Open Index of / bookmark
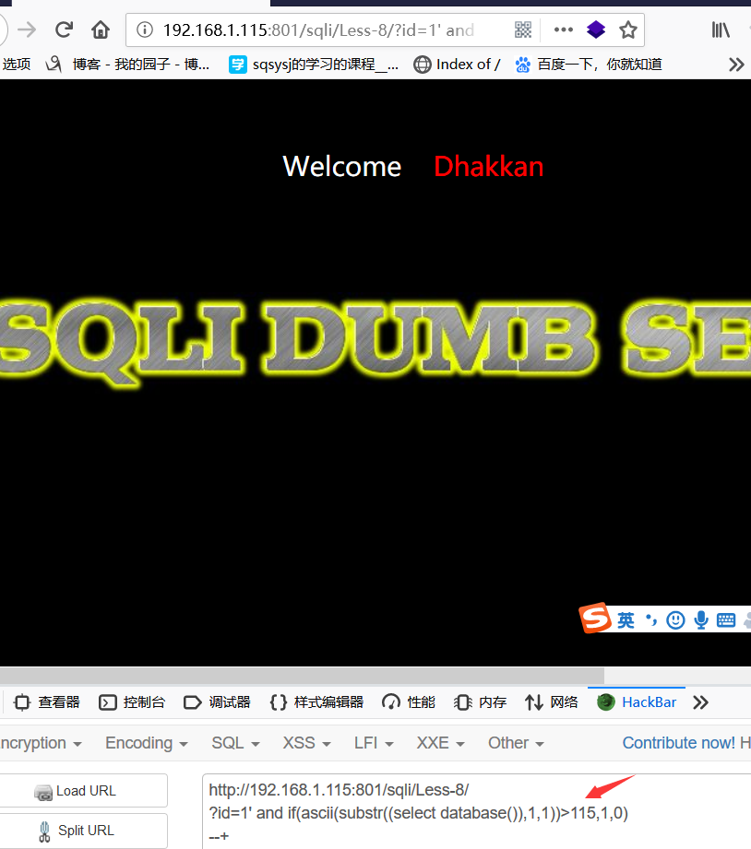Viewport: 751px width, 849px height. point(457,65)
